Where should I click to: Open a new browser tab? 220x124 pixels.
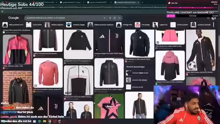(142, 2)
